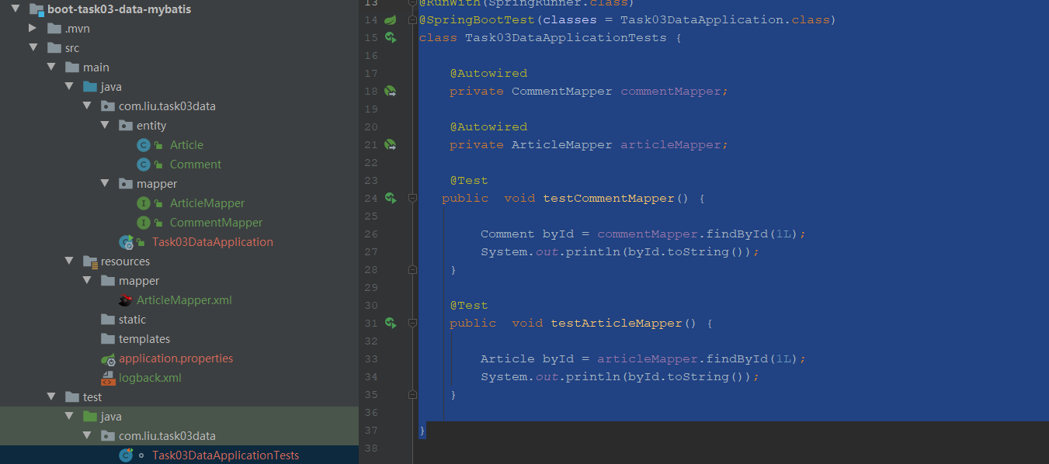Click the run class gutter icon on line 15
The width and height of the screenshot is (1049, 464).
[x=391, y=37]
